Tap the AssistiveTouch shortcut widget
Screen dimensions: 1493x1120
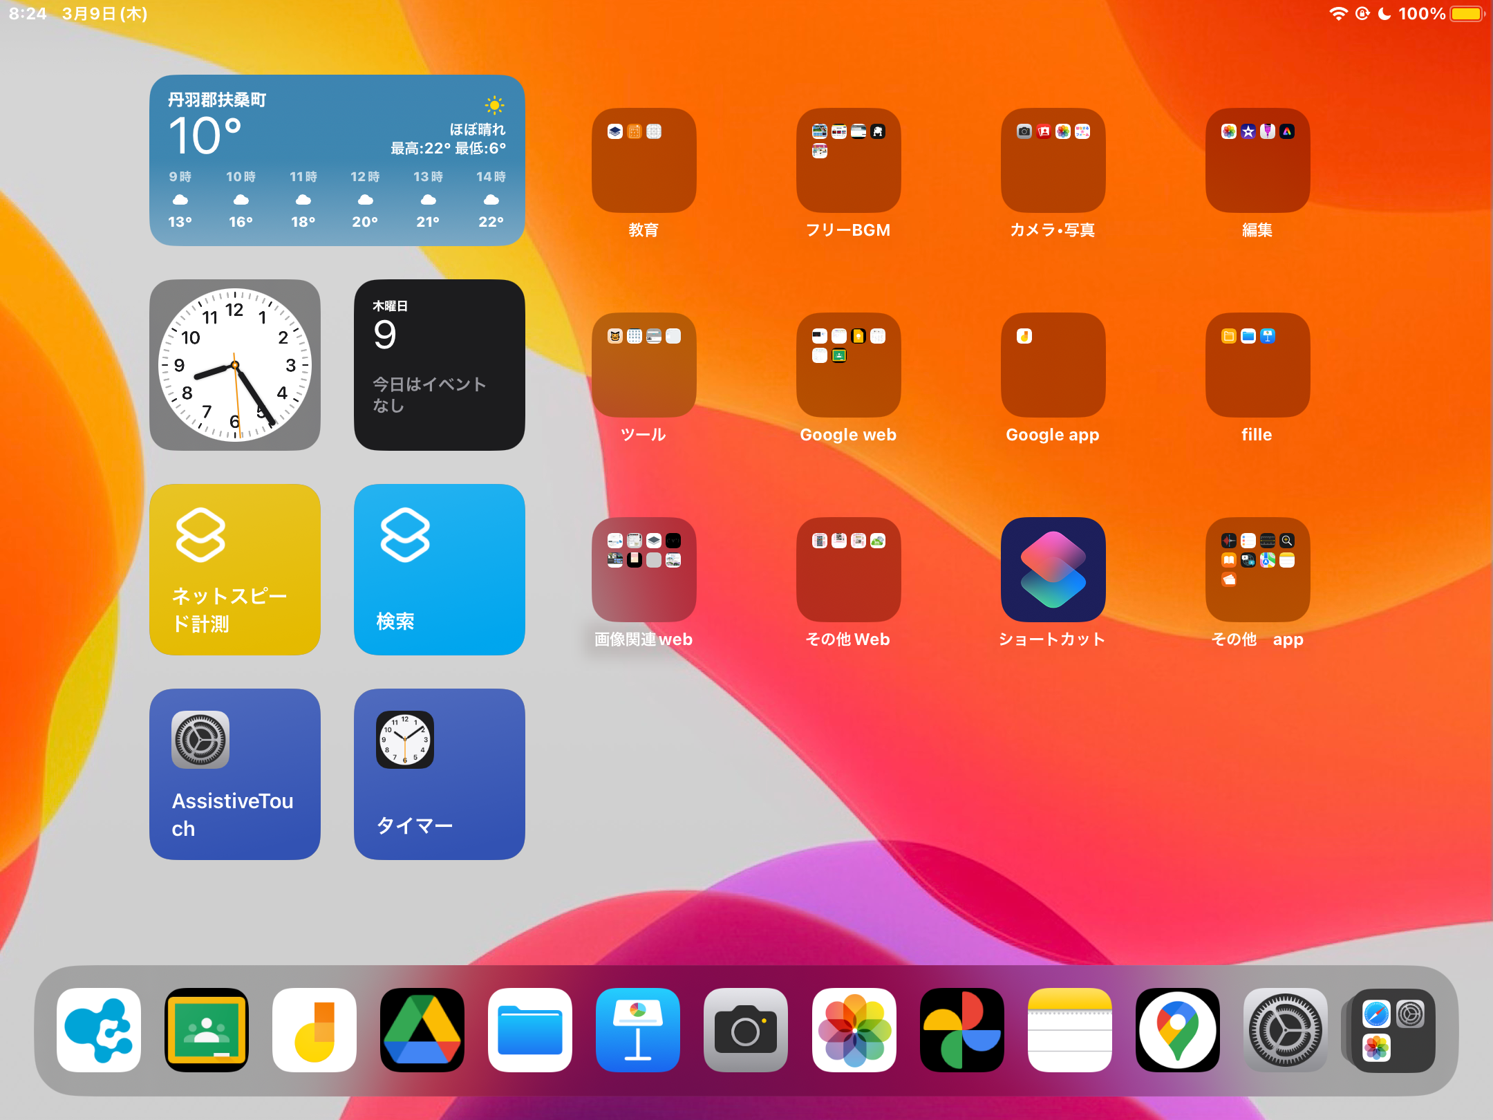pos(235,774)
